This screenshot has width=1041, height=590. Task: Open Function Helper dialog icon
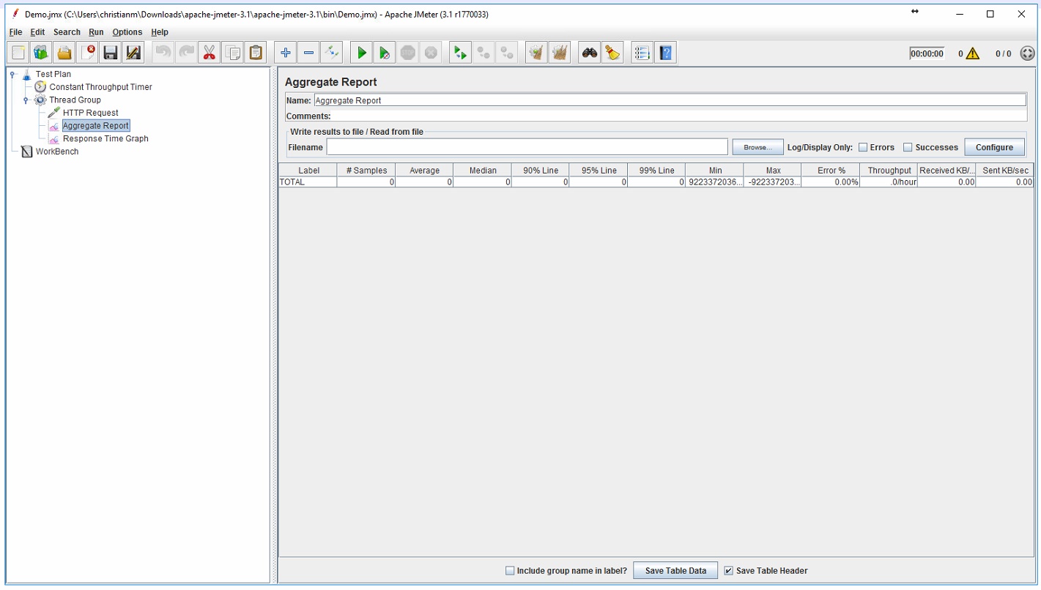(x=642, y=53)
